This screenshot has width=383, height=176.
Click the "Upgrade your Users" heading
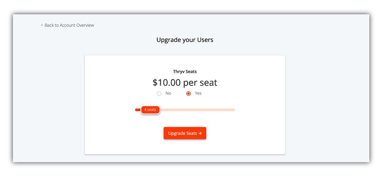click(x=185, y=40)
